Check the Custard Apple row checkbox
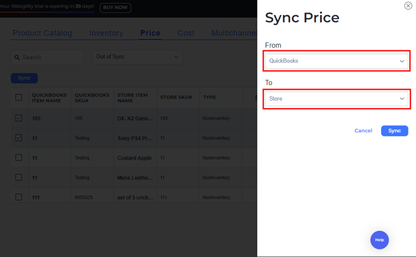The height and width of the screenshot is (257, 416). coord(19,158)
